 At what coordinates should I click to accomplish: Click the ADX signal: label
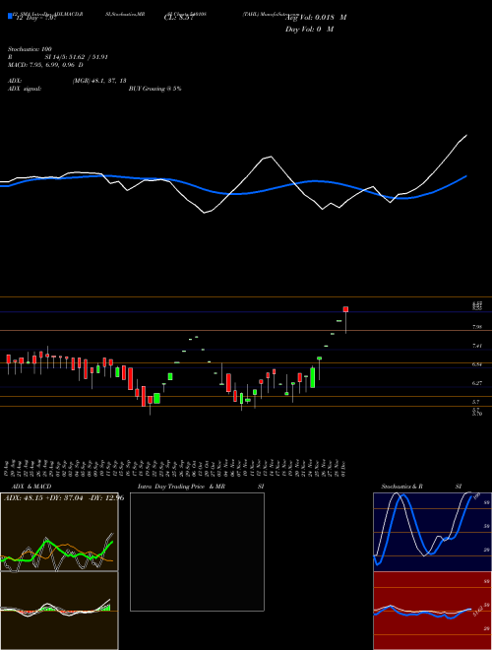point(25,89)
